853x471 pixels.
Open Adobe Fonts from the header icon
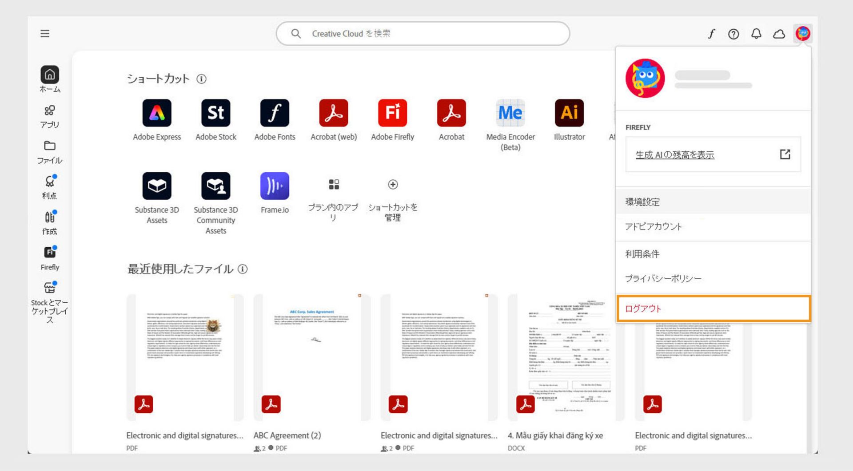coord(711,34)
